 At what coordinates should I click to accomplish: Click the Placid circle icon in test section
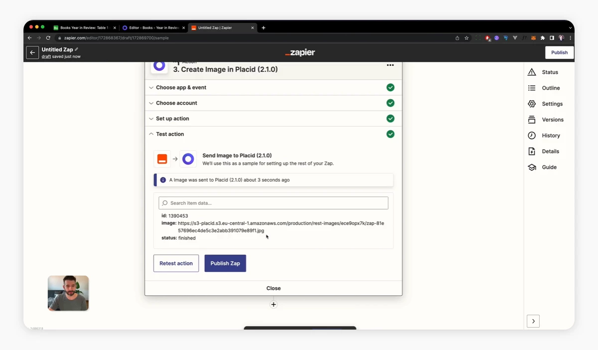pyautogui.click(x=188, y=159)
